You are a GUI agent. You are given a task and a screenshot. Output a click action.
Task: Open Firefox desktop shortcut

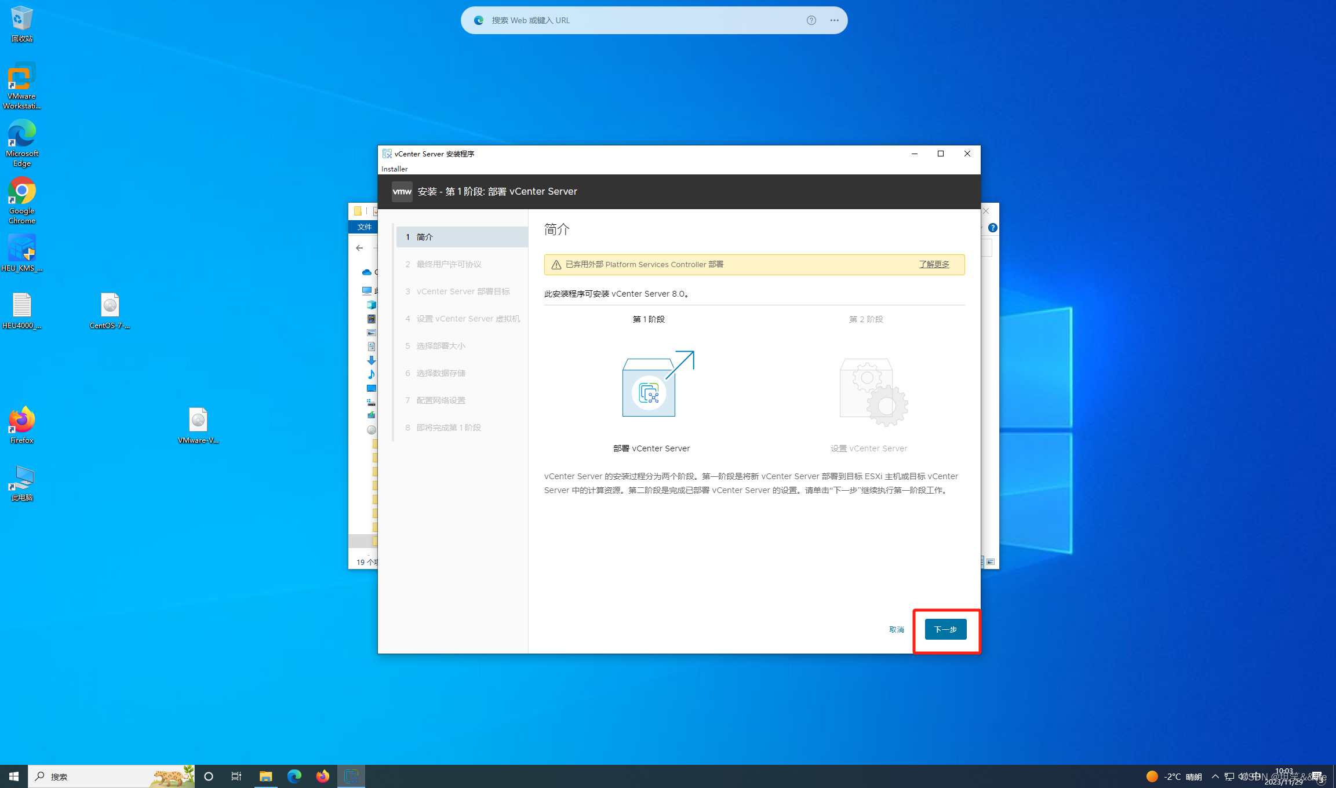click(21, 425)
